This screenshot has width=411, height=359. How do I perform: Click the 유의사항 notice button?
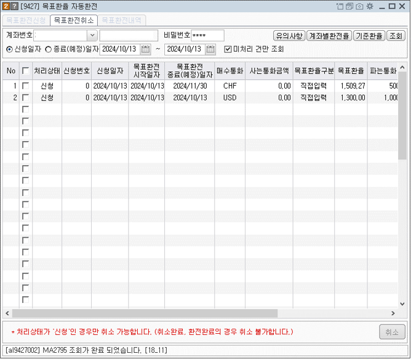tap(289, 35)
